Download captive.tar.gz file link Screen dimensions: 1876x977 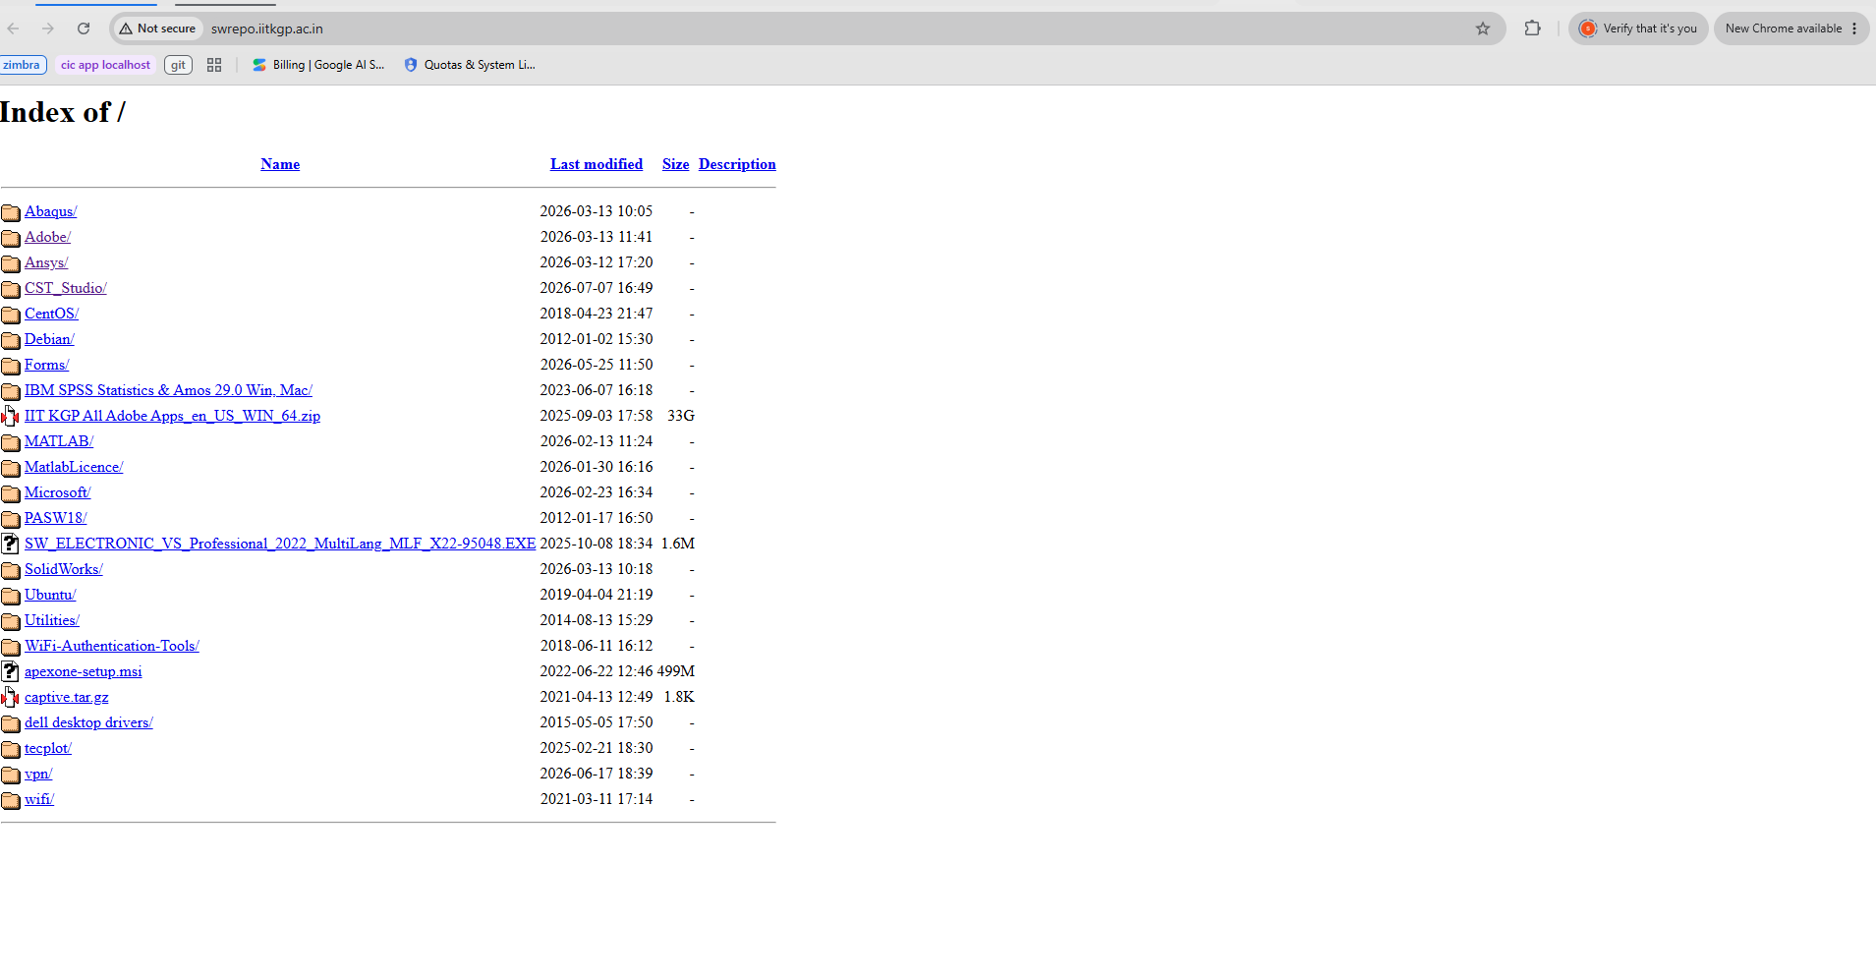coord(67,697)
